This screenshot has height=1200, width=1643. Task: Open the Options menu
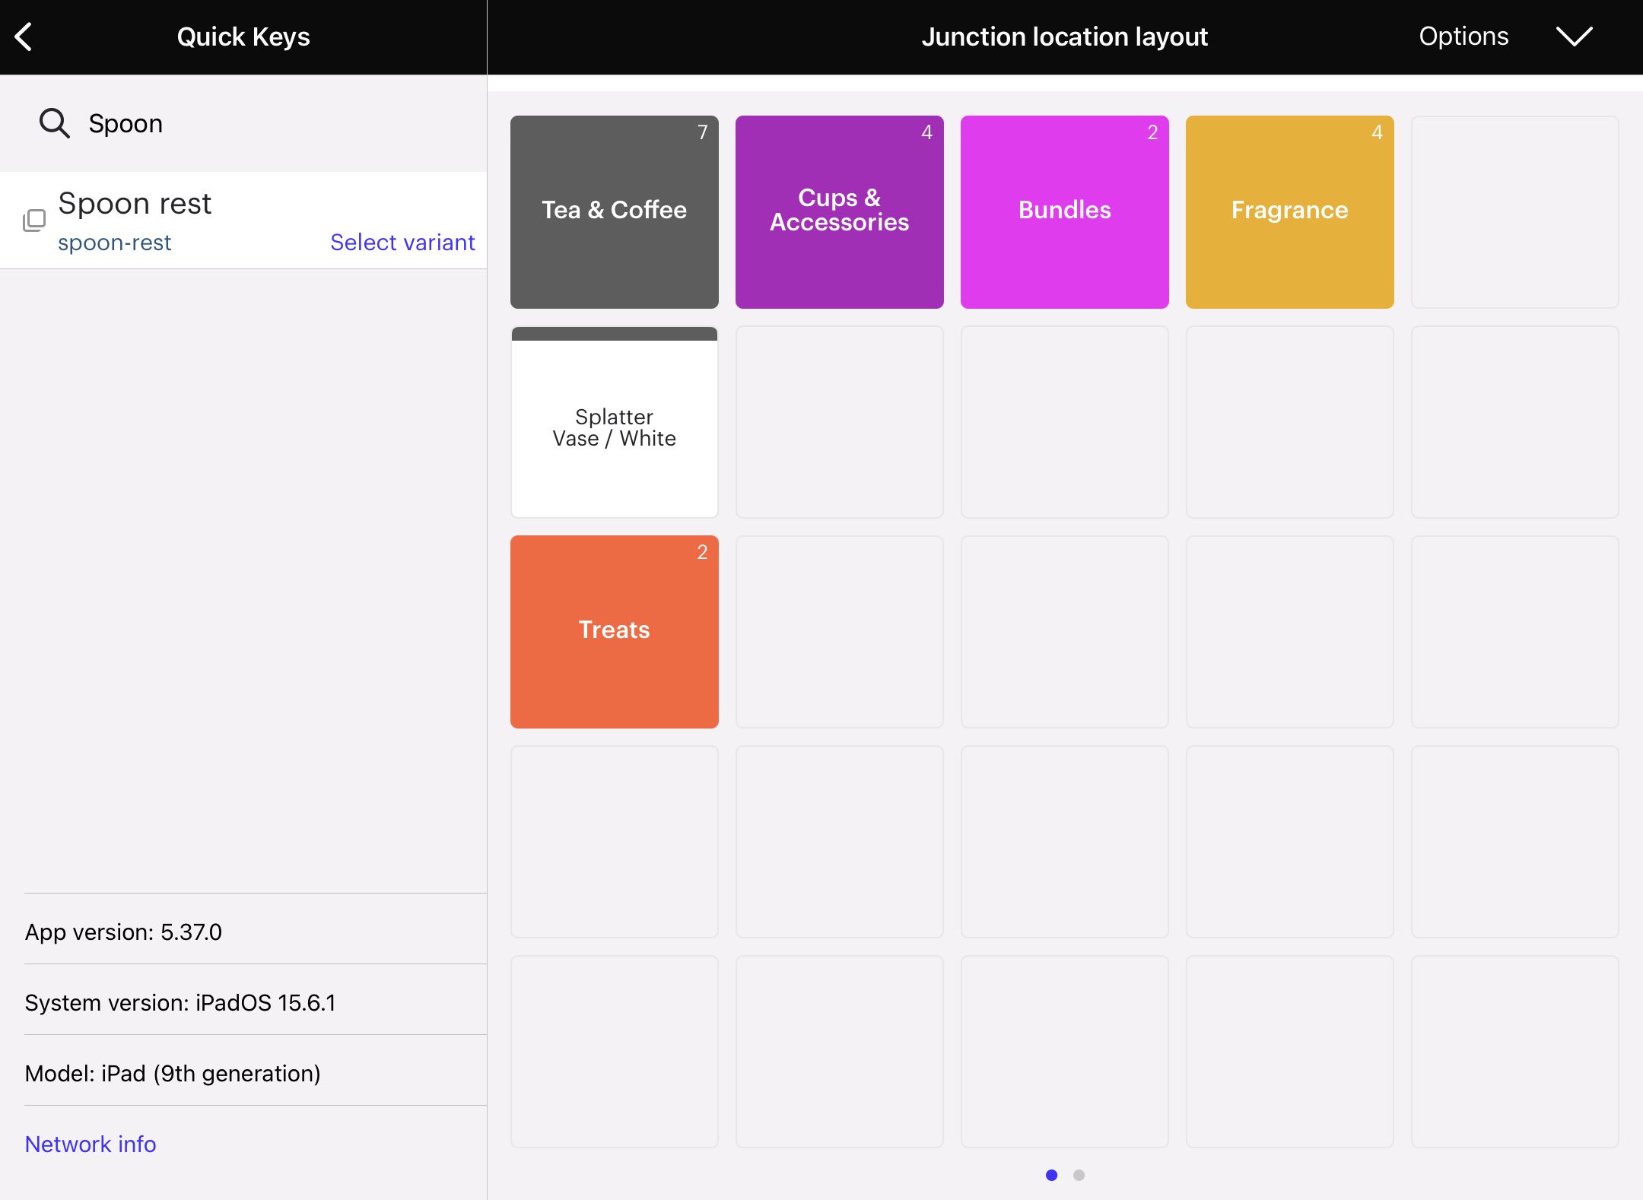[1463, 37]
